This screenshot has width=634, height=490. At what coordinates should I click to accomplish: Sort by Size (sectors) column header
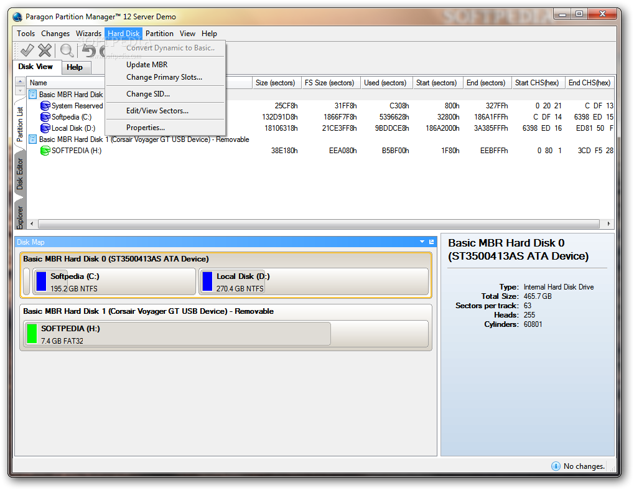coord(276,83)
